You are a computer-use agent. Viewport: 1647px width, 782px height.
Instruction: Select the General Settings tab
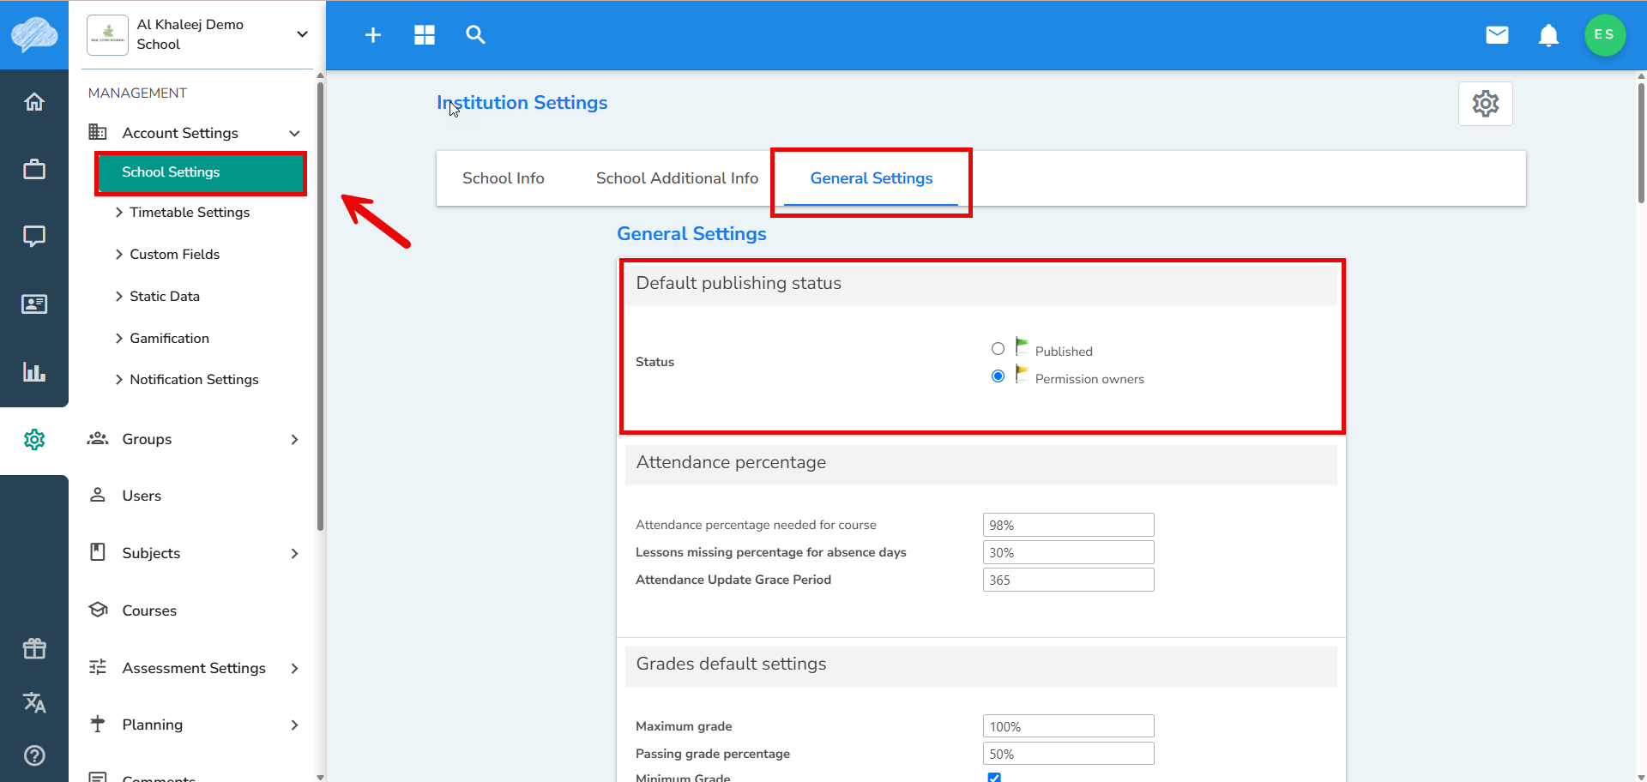click(872, 178)
